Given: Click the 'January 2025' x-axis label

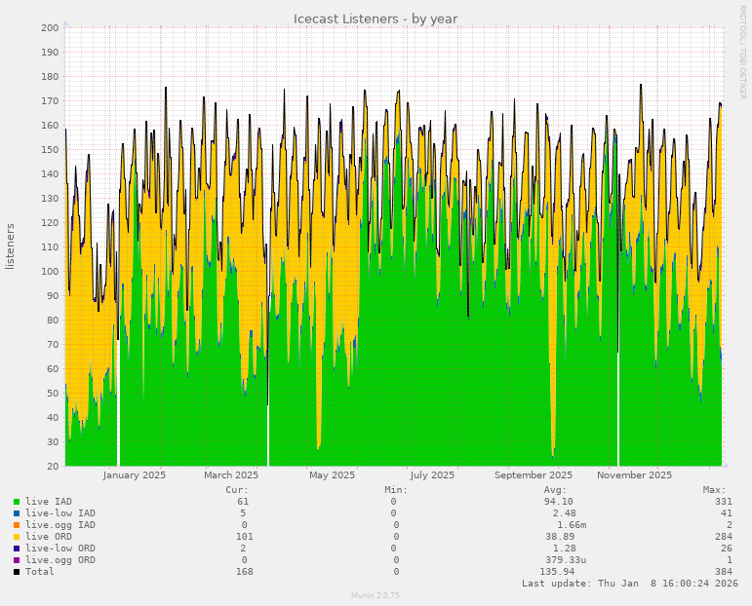Looking at the screenshot, I should tap(135, 475).
